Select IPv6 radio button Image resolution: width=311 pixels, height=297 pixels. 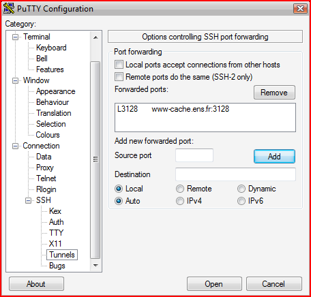pos(241,201)
